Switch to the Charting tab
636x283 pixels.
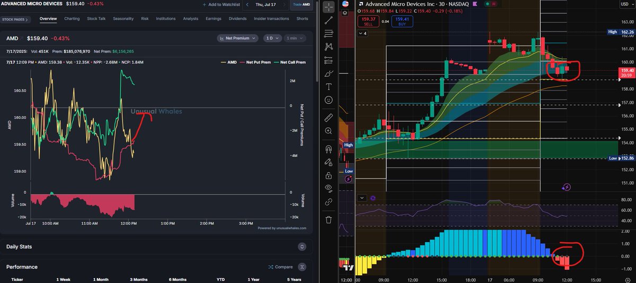72,19
